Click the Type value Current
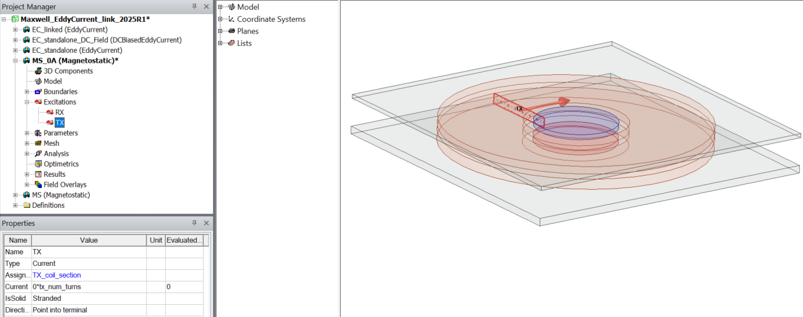Image resolution: width=803 pixels, height=317 pixels. [x=89, y=263]
